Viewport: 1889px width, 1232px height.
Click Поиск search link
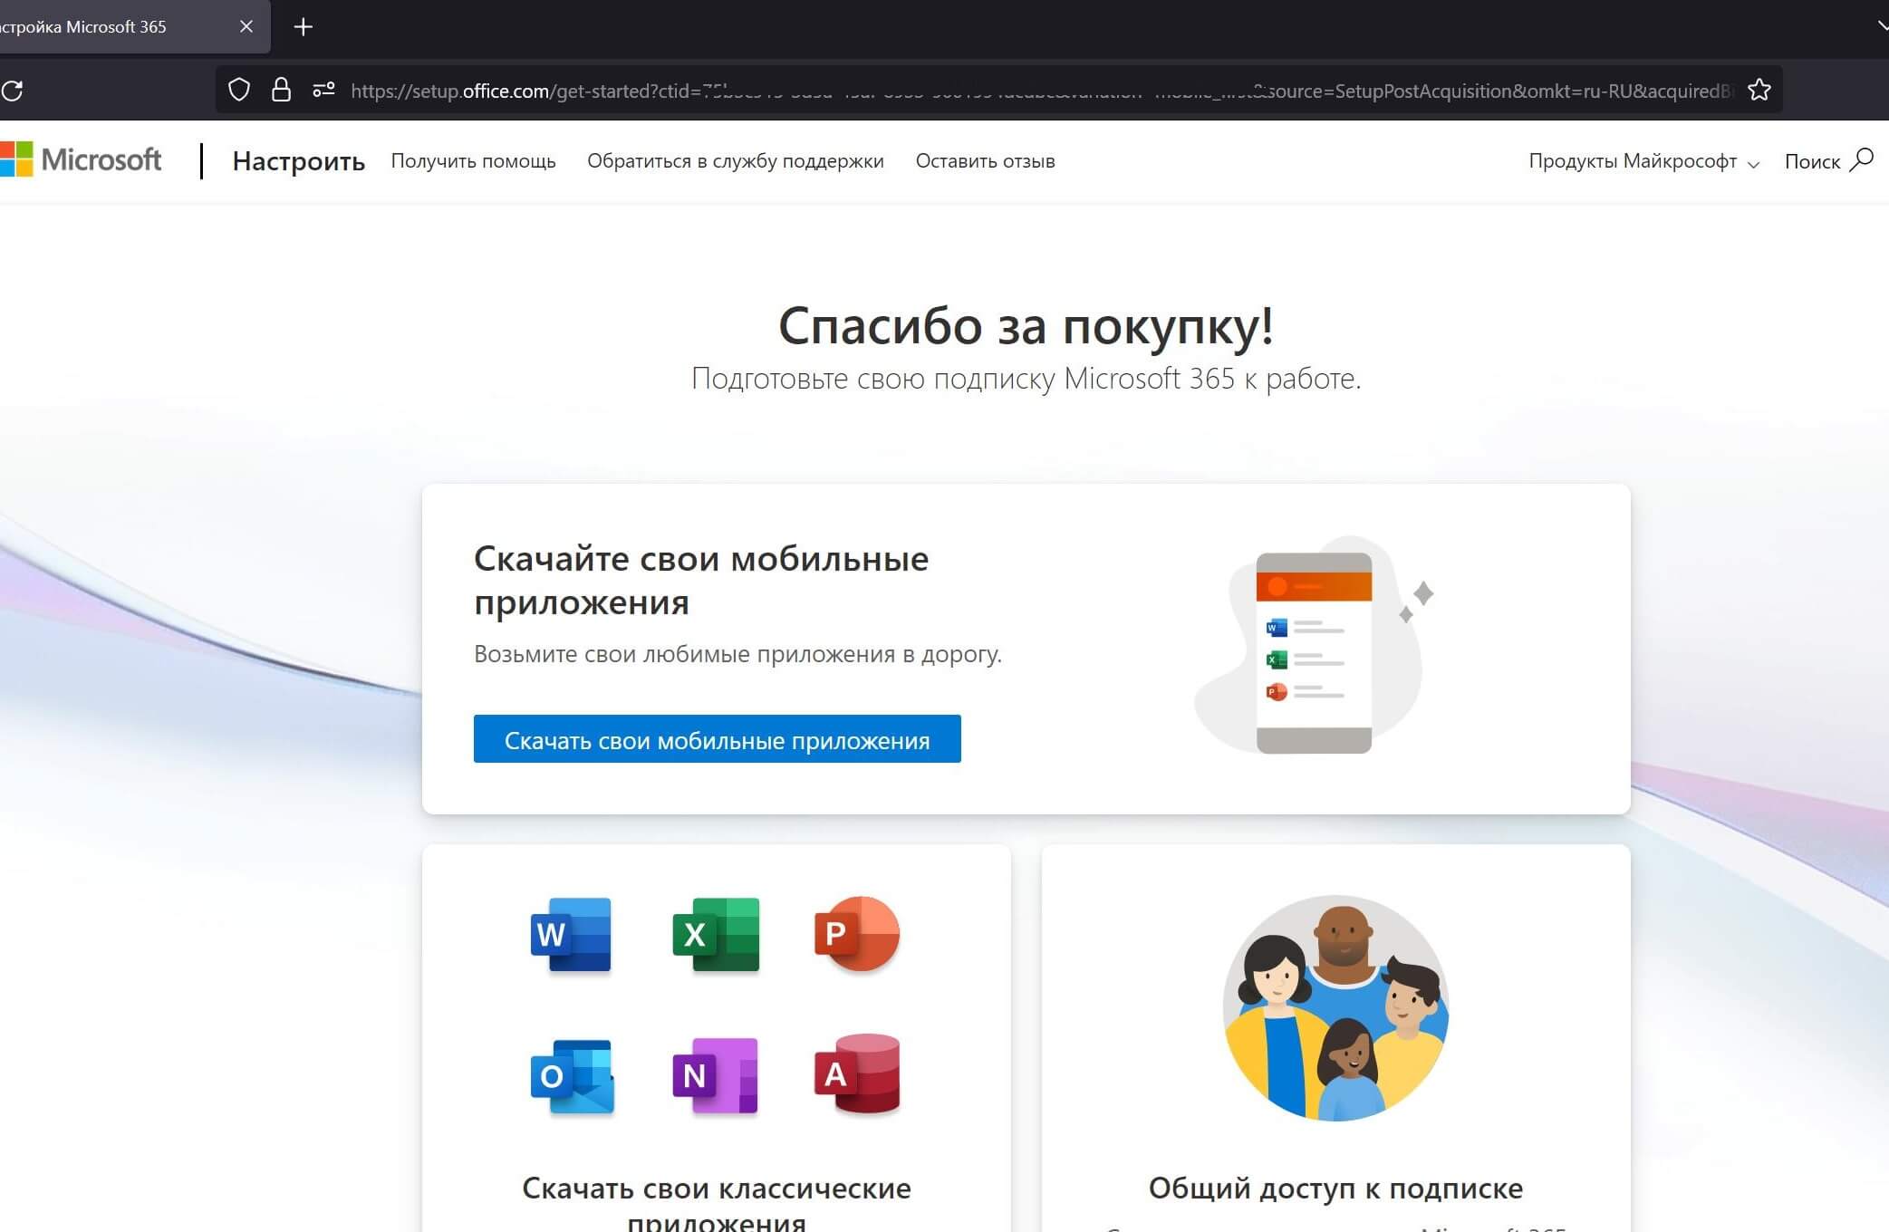pyautogui.click(x=1812, y=162)
